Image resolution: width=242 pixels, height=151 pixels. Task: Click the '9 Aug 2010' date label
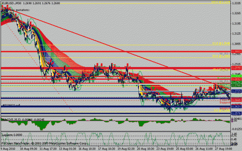(8, 149)
